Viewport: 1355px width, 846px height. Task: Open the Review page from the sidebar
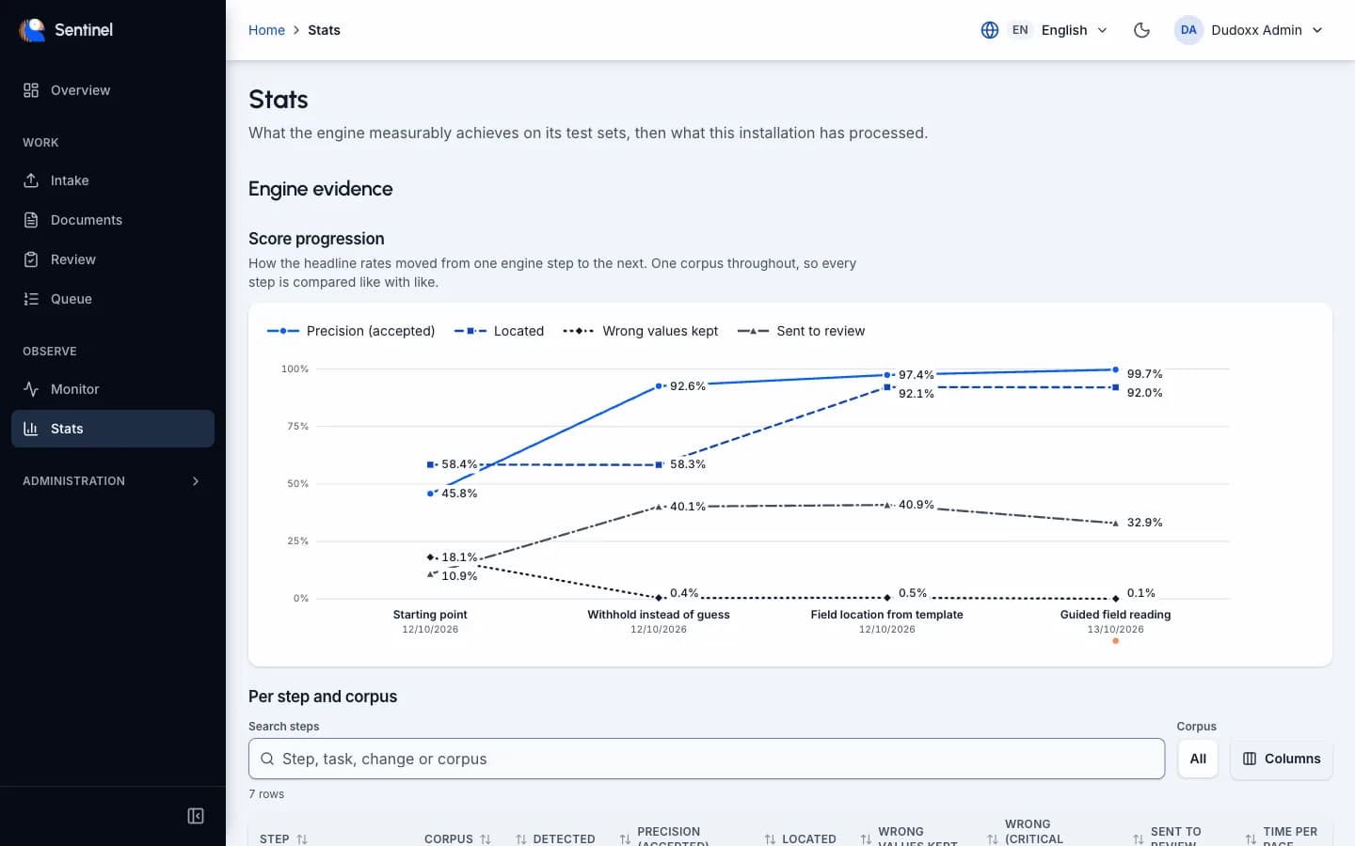pyautogui.click(x=113, y=259)
